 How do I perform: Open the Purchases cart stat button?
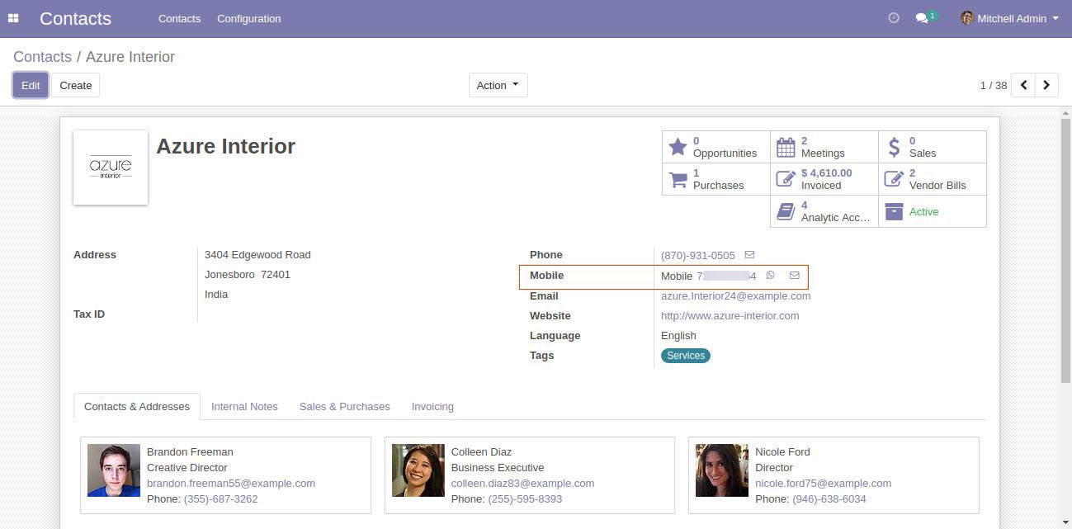coord(716,179)
